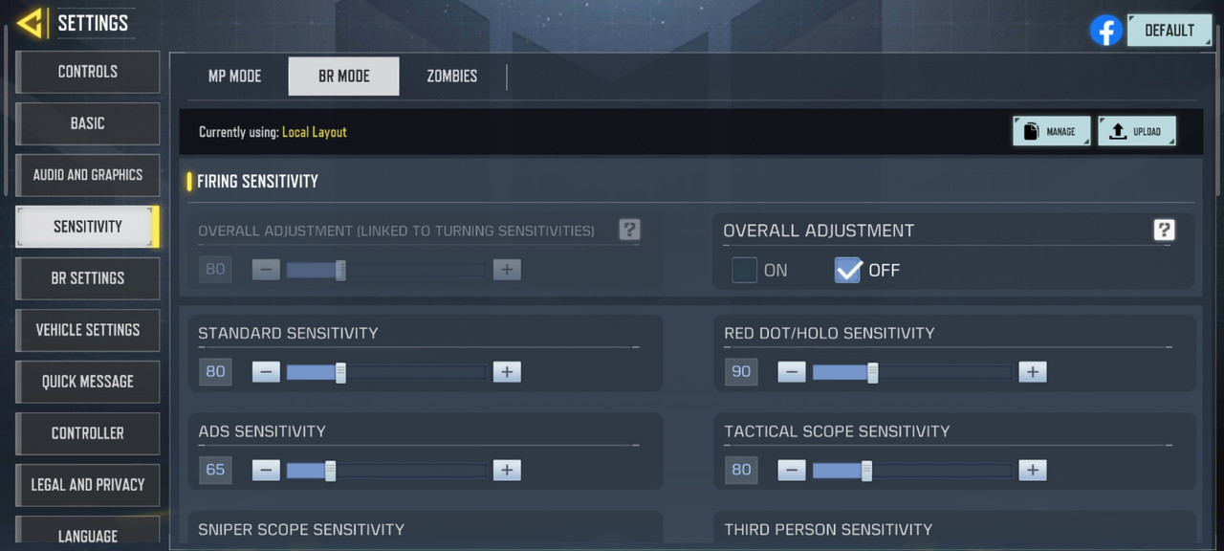Decrease Tactical Scope Sensitivity with minus icon
Screen dimensions: 1224x551
[x=792, y=470]
